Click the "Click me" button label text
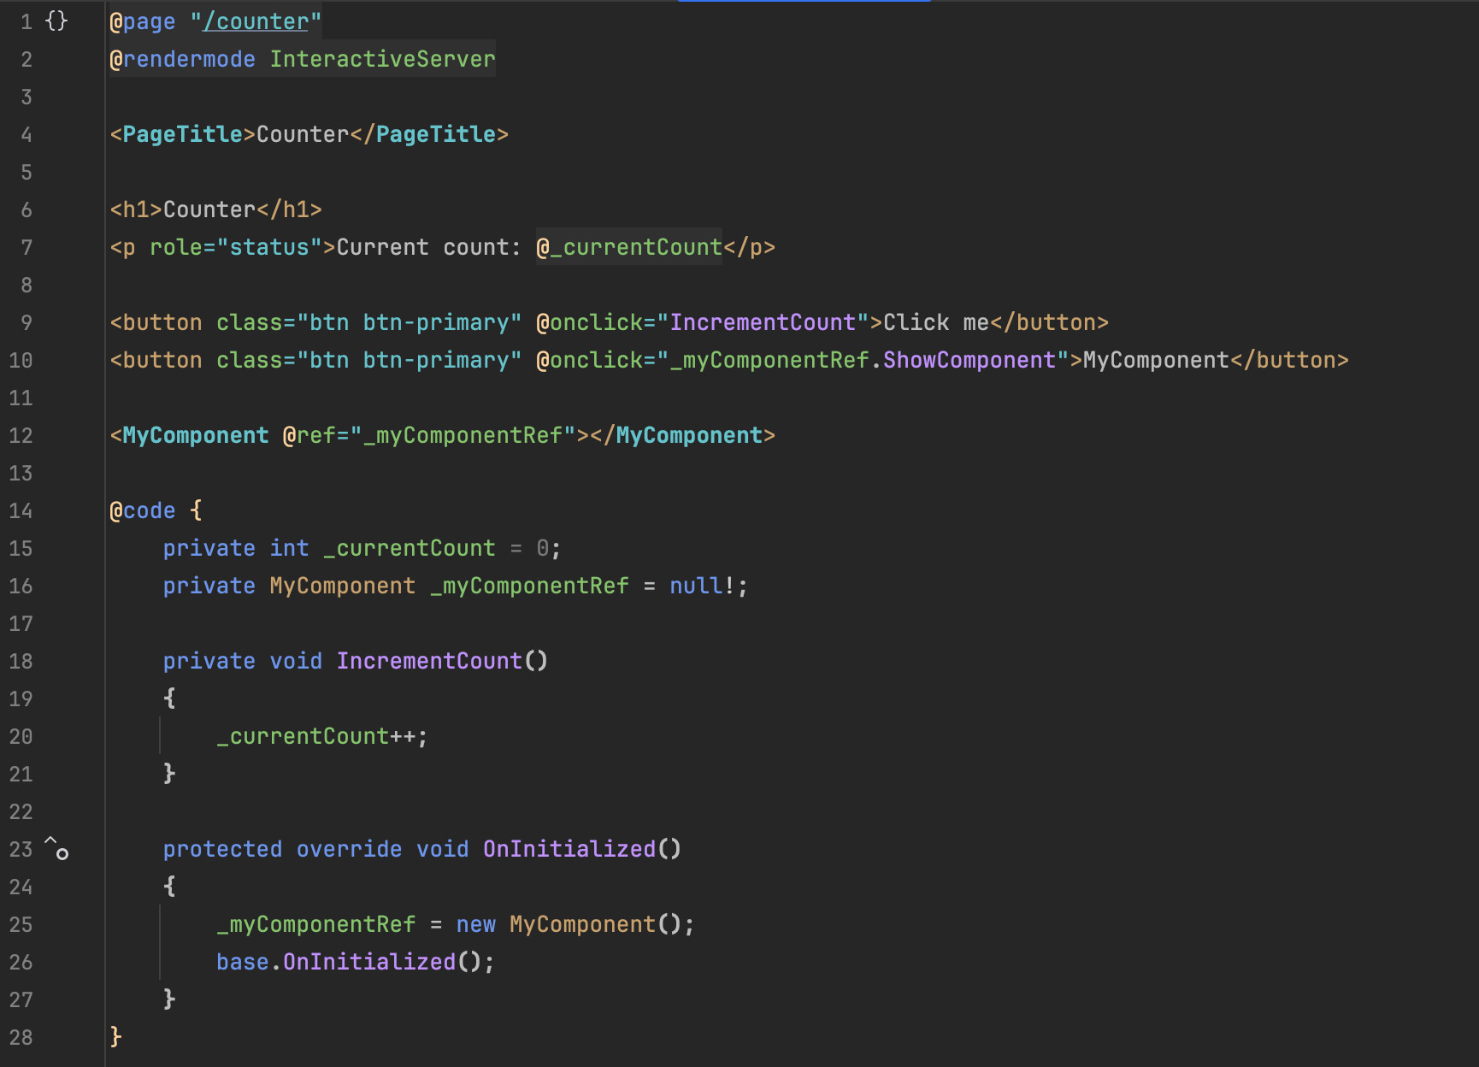 (x=935, y=322)
